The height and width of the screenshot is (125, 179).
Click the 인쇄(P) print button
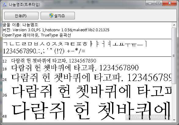(21, 16)
